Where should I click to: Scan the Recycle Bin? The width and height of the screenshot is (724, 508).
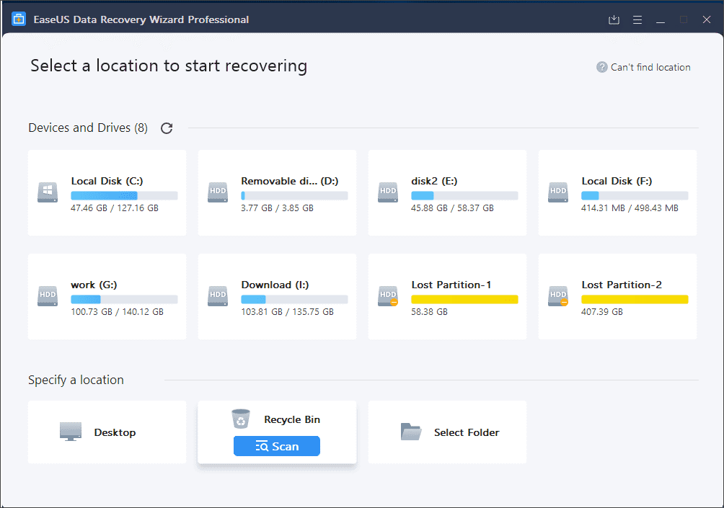[277, 446]
